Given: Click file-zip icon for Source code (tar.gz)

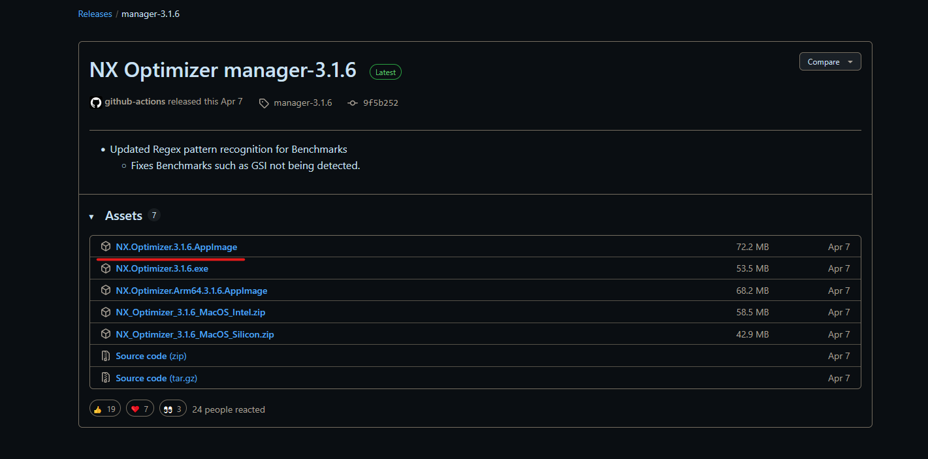Looking at the screenshot, I should pos(106,378).
